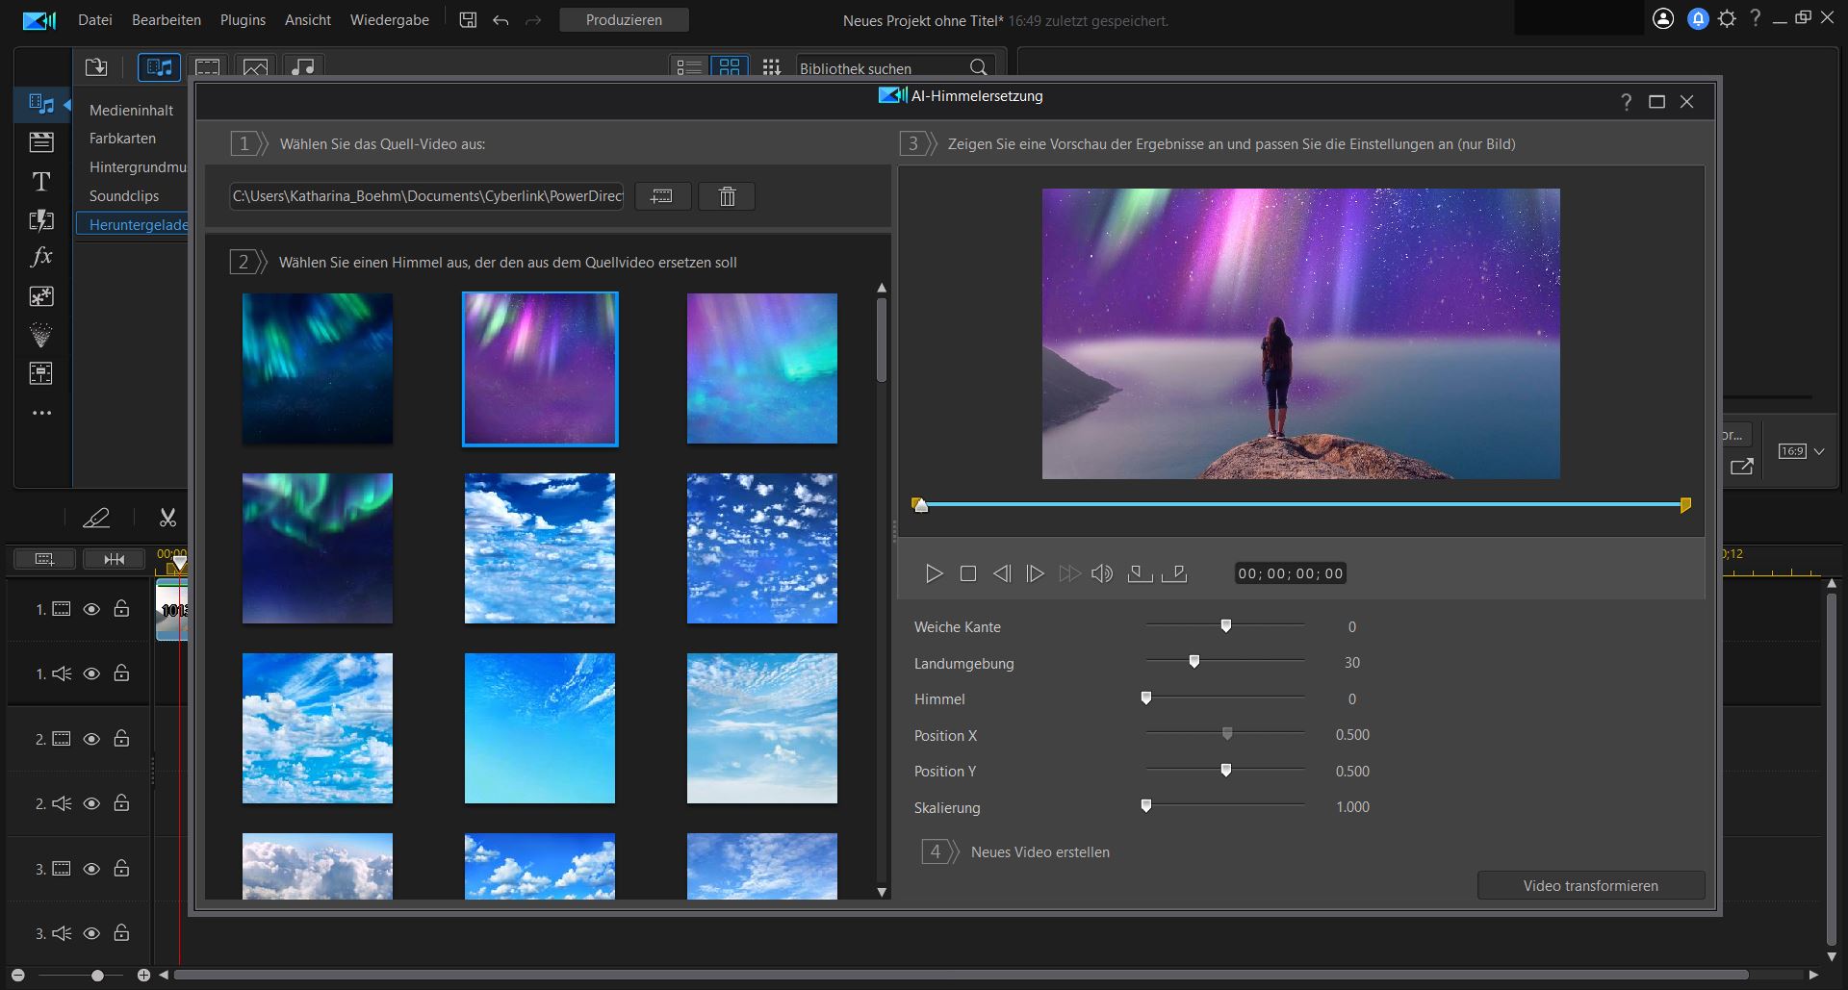Viewport: 1848px width, 990px height.
Task: Delete the selected source video
Action: 727,196
